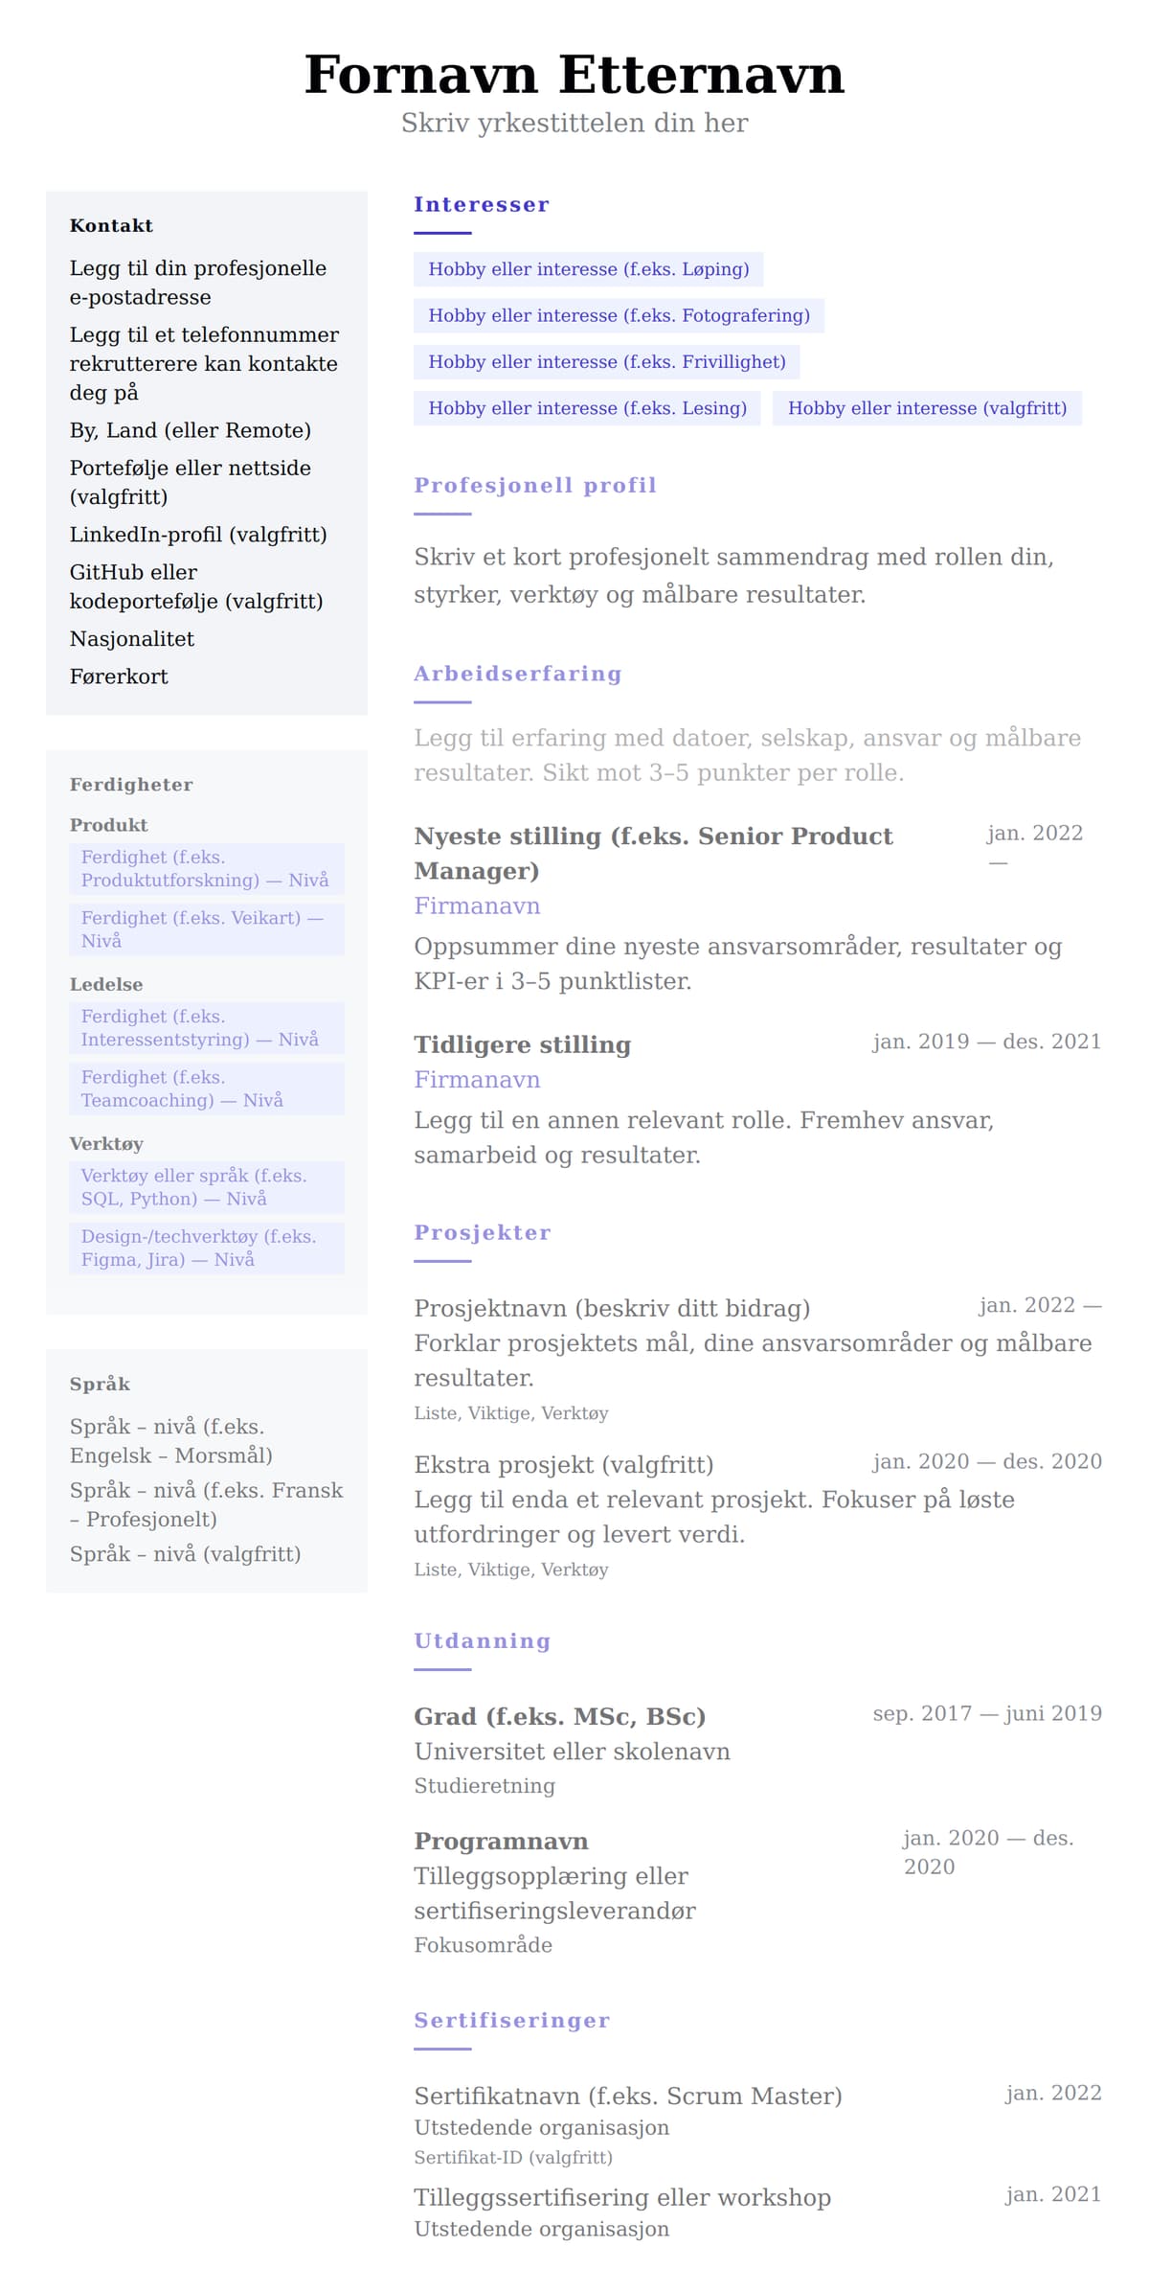This screenshot has width=1149, height=2291.
Task: Select the Fotografering interest tag
Action: [619, 315]
